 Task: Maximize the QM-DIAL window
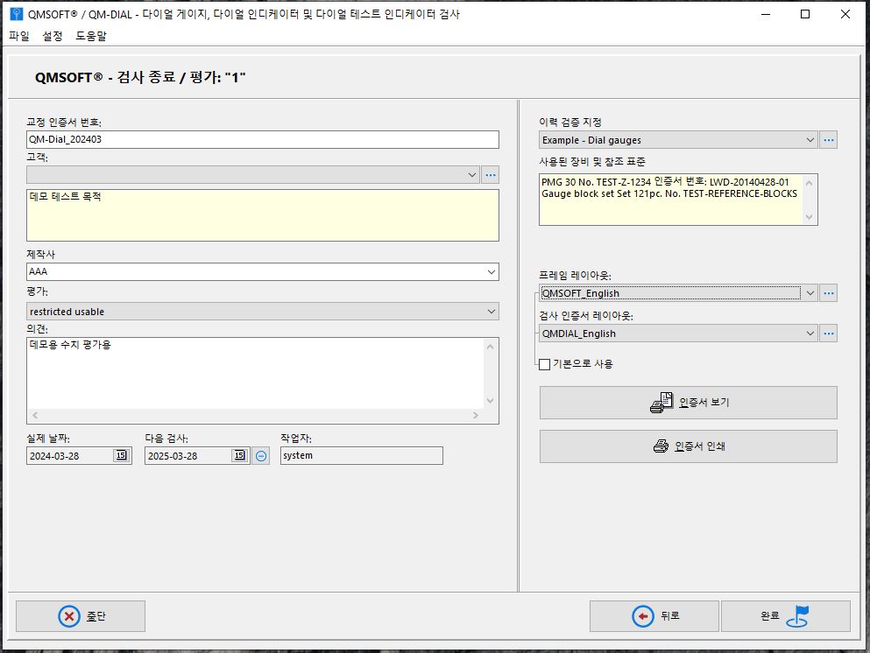[805, 14]
